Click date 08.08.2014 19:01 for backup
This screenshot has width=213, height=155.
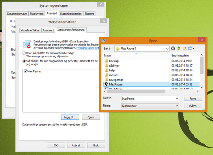[x=182, y=61]
